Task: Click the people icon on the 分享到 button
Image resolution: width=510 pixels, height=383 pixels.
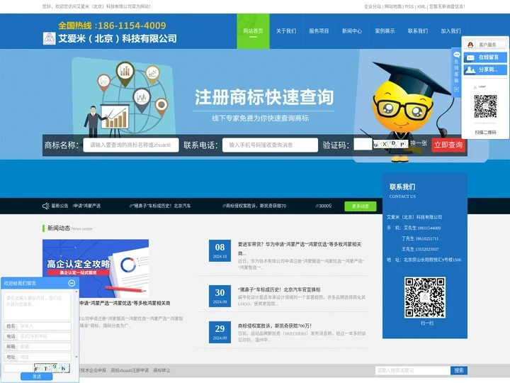Action: [470, 70]
